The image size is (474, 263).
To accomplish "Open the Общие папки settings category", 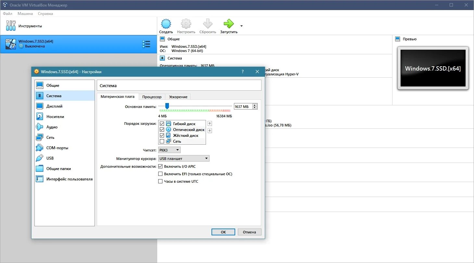I will pyautogui.click(x=65, y=169).
